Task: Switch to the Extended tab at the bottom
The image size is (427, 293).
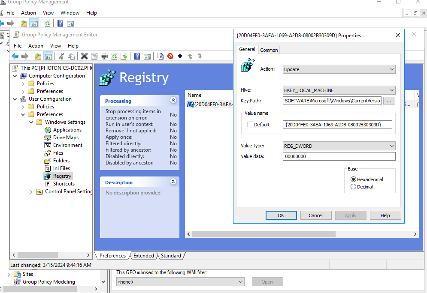Action: (143, 255)
